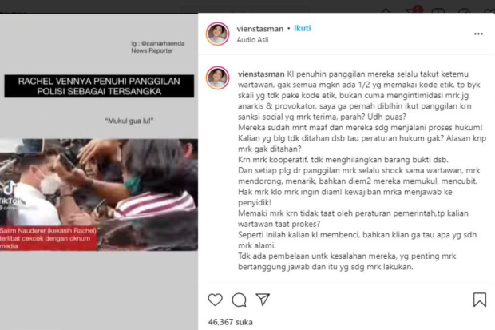
Task: Toggle playback by clicking the video footage
Action: tap(99, 194)
